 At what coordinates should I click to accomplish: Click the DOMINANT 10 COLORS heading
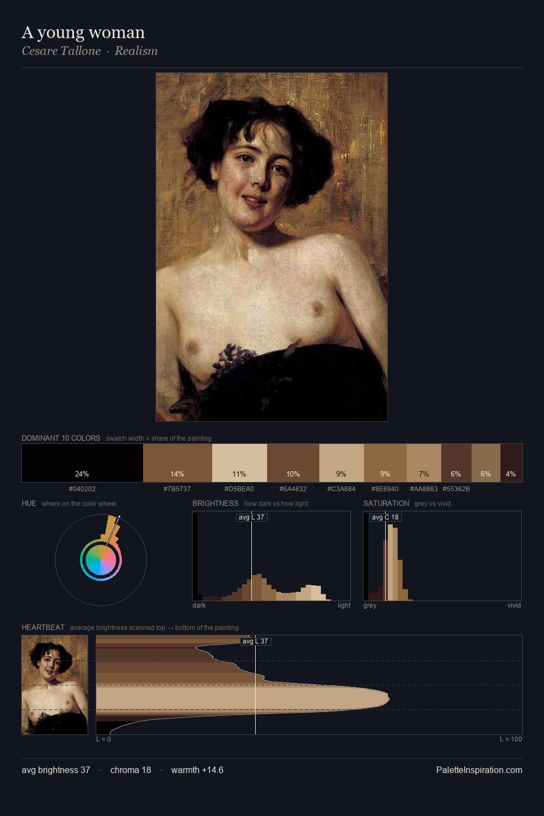61,438
